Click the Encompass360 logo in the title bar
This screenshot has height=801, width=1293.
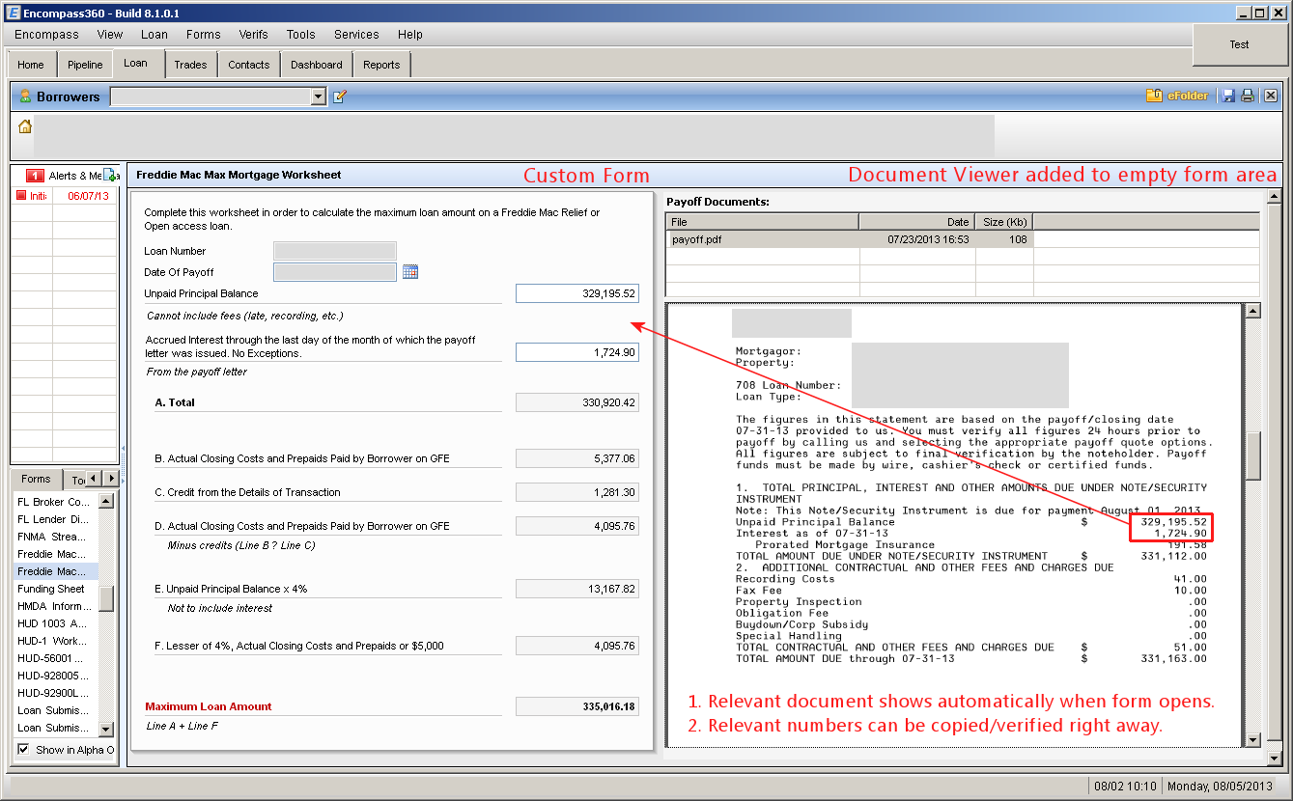[x=13, y=13]
